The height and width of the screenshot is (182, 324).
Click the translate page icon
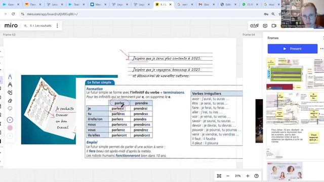point(266,14)
